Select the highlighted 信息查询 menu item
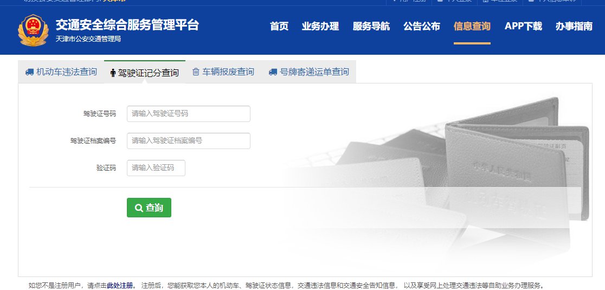 472,26
